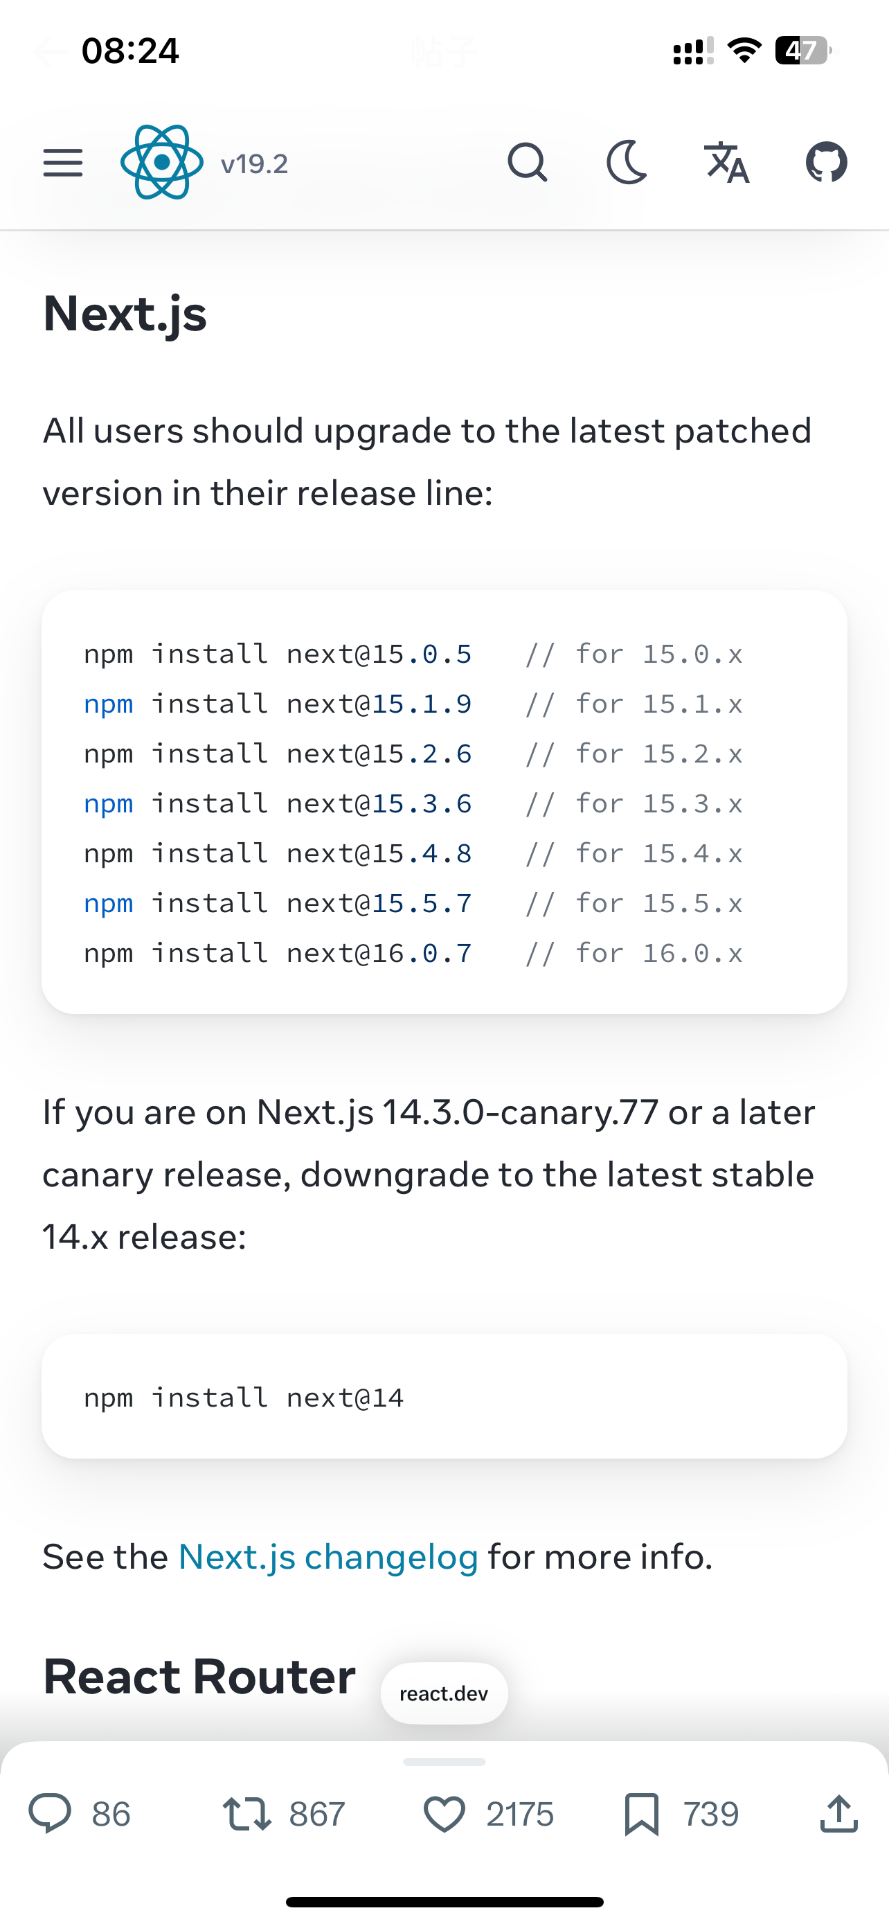Tap the next@16.0.7 install command line
889x1924 pixels.
click(x=278, y=953)
